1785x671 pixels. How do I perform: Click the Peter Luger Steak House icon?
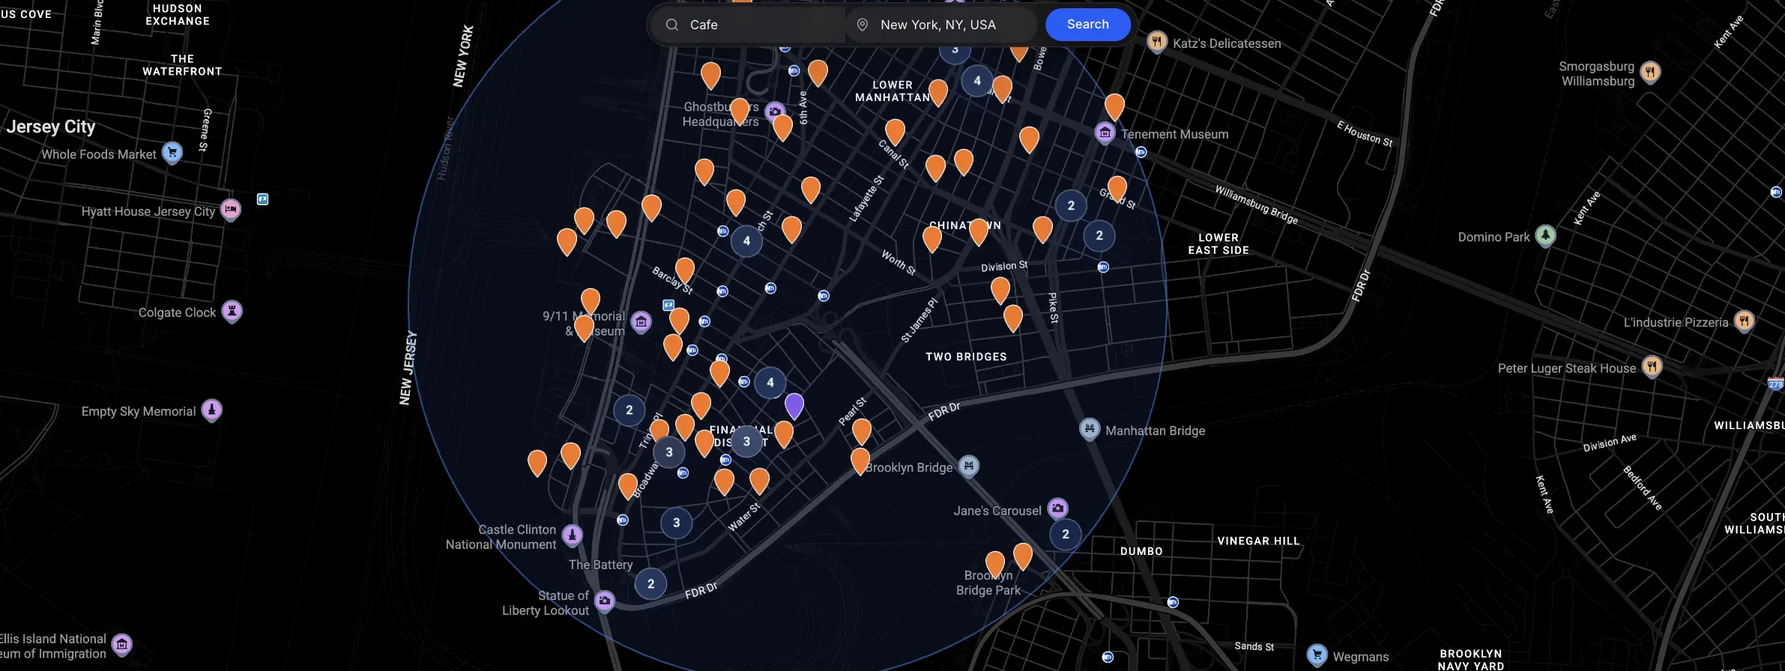tap(1652, 367)
